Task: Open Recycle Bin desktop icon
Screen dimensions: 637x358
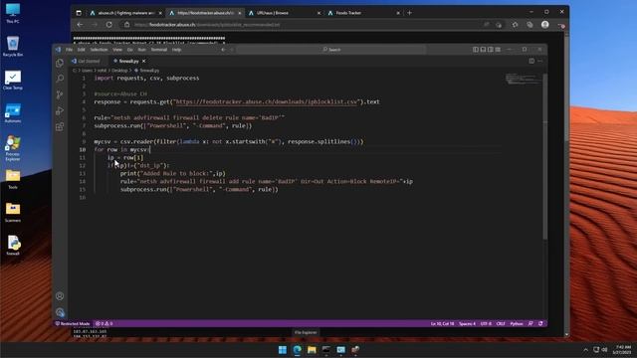Action: click(13, 47)
